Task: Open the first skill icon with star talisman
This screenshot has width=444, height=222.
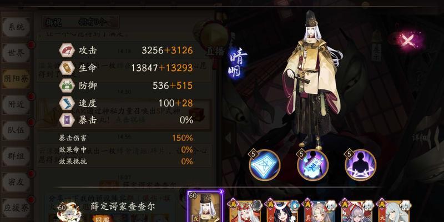Action: click(x=265, y=165)
